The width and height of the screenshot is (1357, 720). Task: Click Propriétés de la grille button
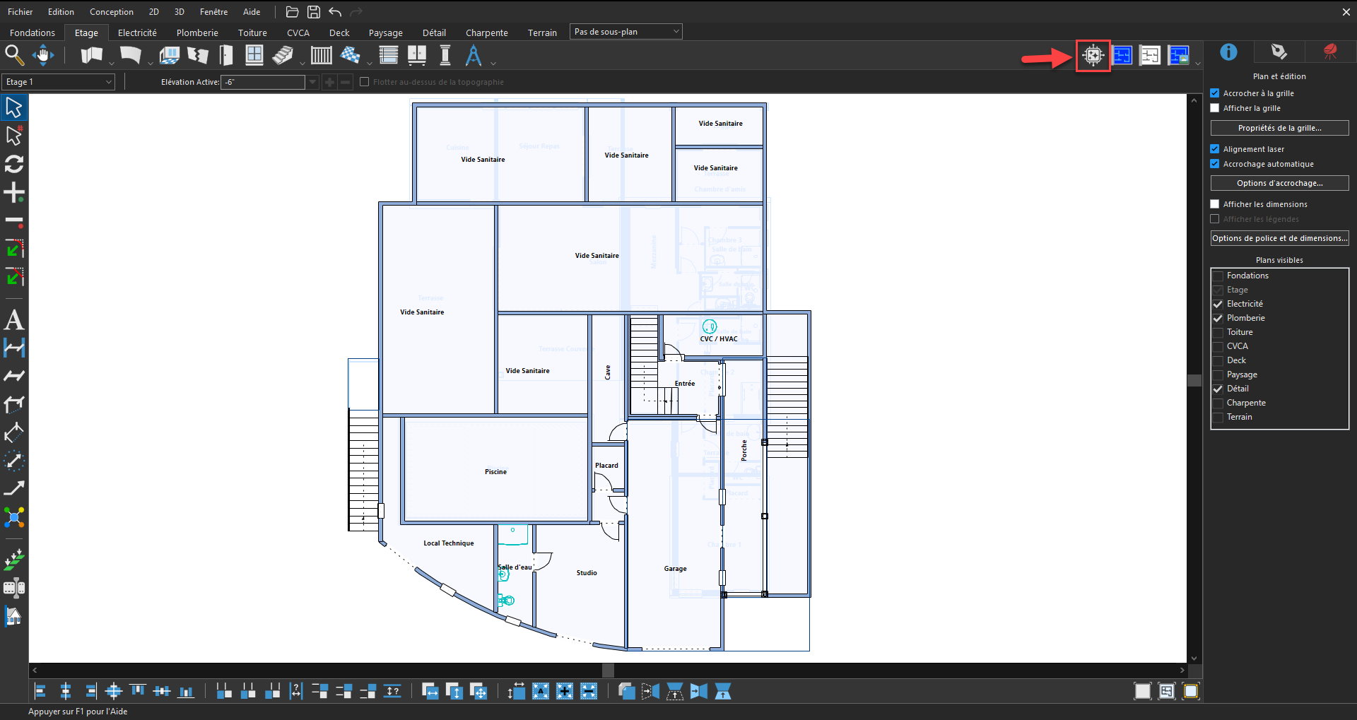(x=1279, y=128)
